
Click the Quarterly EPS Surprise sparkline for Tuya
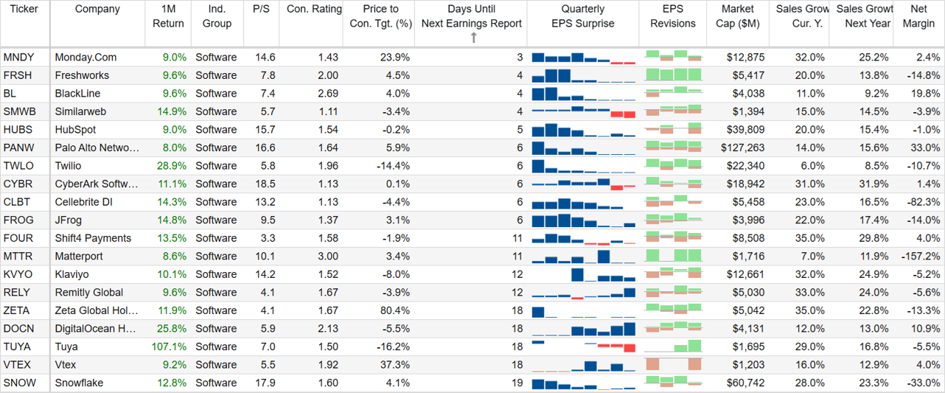coord(583,347)
